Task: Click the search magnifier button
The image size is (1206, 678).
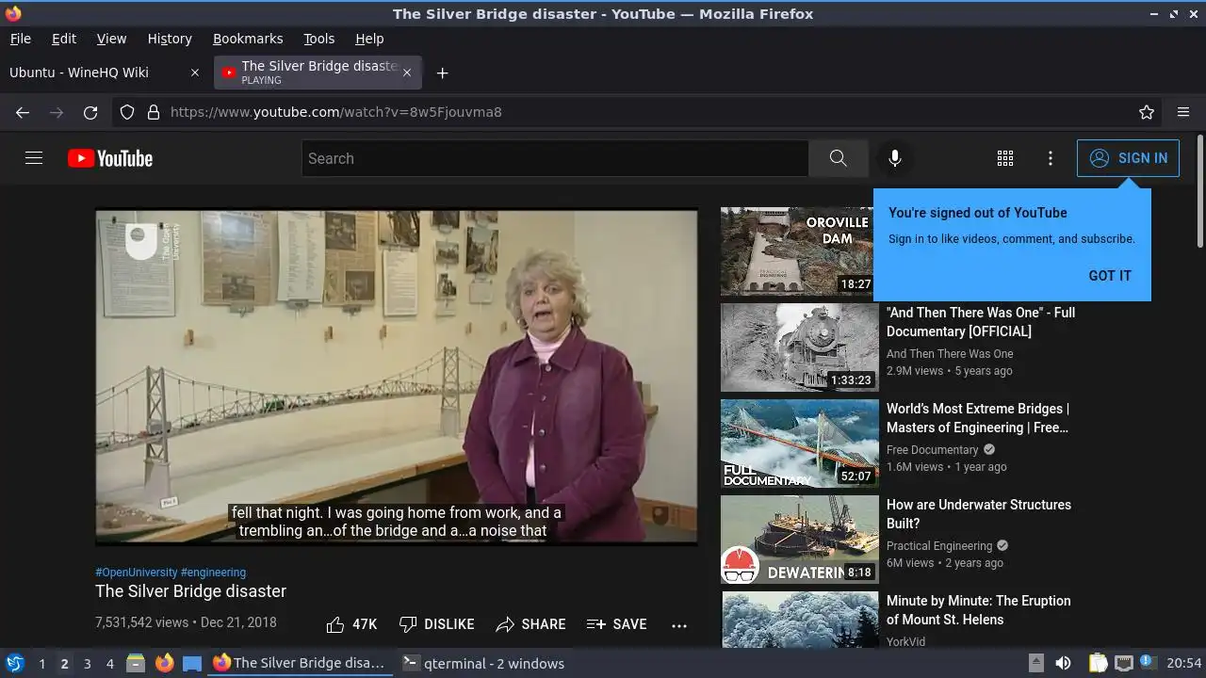Action: 838,158
